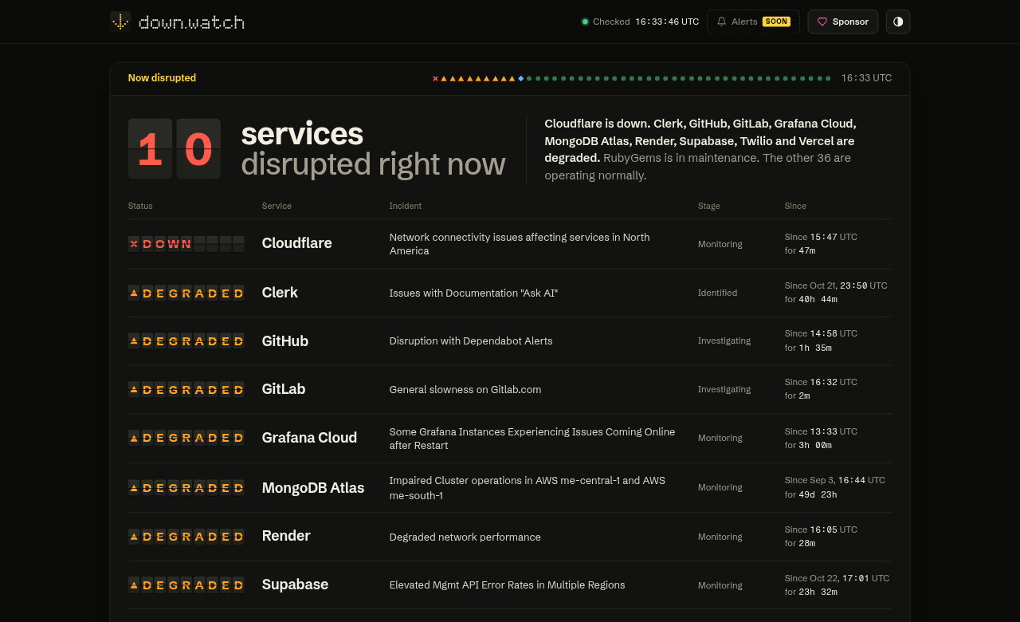Select "Disruption with Dependabot Alerts" incident text
The image size is (1020, 622).
coord(471,341)
